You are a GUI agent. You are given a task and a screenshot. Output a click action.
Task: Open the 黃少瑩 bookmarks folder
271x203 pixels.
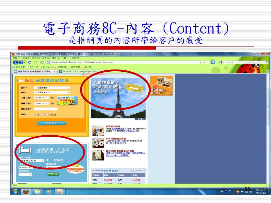pyautogui.click(x=86, y=67)
